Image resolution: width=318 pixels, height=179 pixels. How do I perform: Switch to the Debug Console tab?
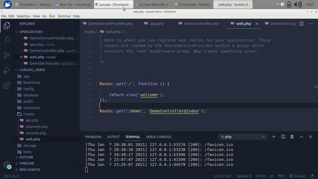click(159, 137)
